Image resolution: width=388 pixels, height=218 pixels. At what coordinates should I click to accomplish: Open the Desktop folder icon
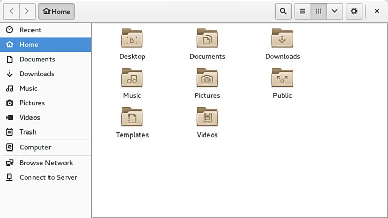132,39
